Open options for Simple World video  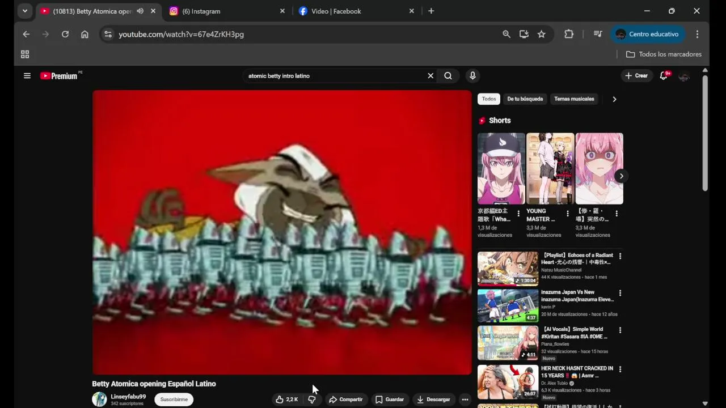(620, 330)
